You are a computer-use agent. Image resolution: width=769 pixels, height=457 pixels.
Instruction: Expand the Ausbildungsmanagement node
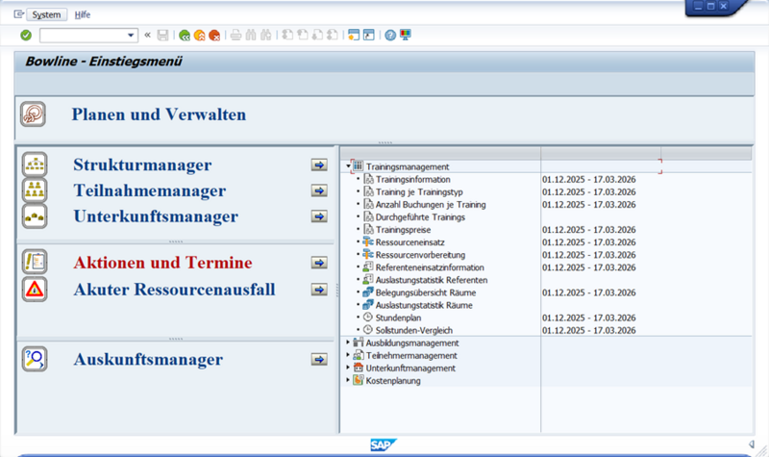348,343
